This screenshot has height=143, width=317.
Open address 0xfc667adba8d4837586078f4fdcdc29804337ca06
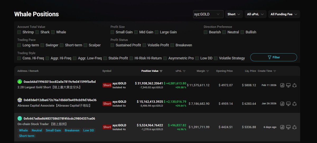pos(59,118)
